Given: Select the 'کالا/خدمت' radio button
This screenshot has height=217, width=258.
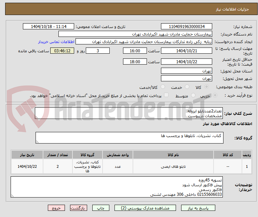Looking at the screenshot, I should tap(163, 87).
